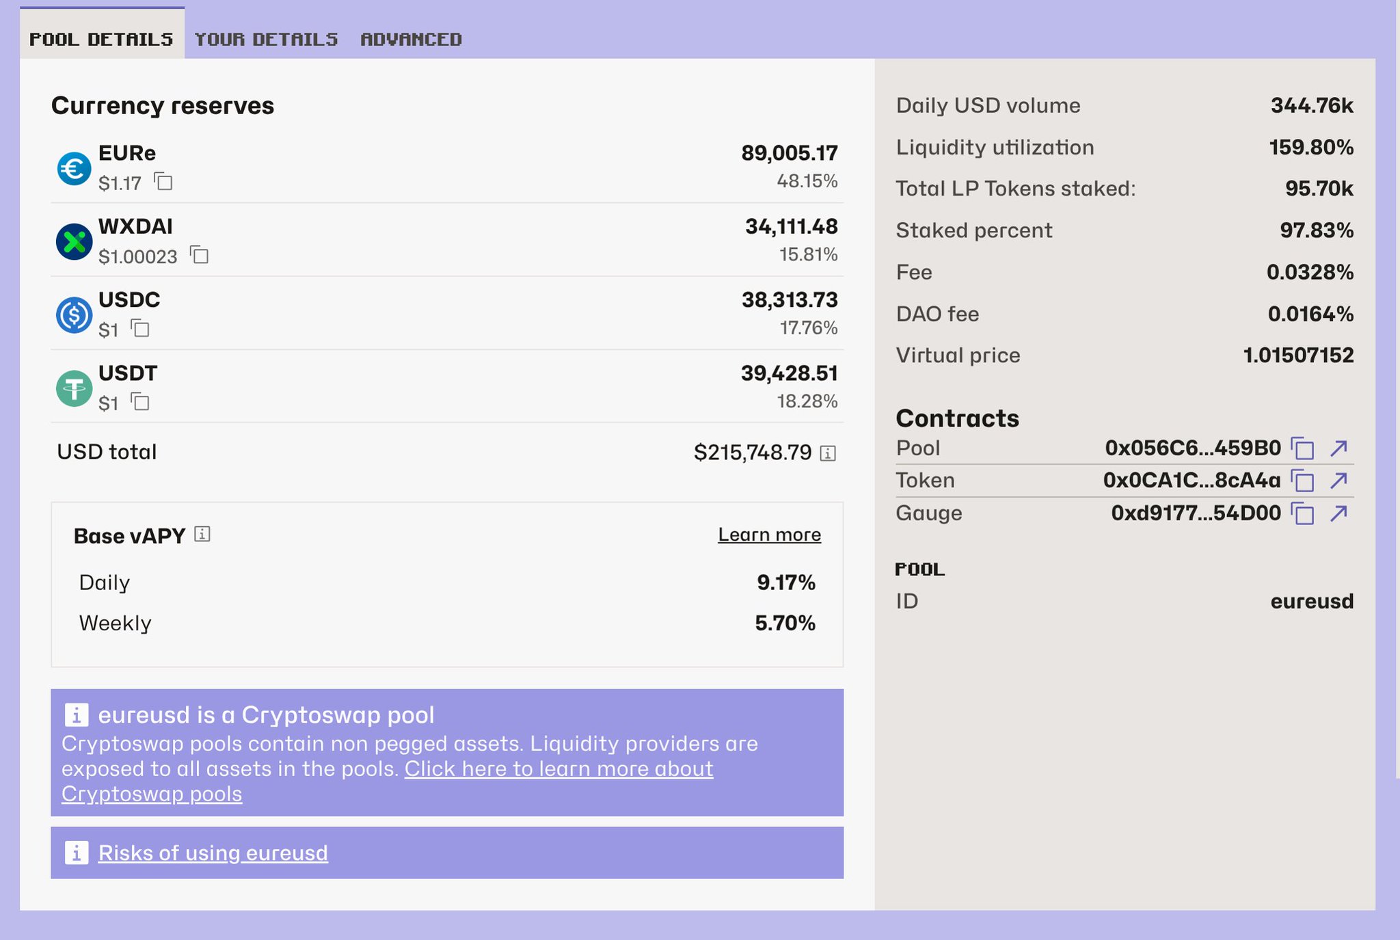Switch to the Your Details tab
This screenshot has height=940, width=1400.
click(266, 39)
